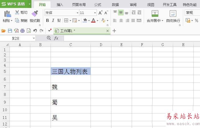The width and height of the screenshot is (200, 128).
Task: Decrease indent icon
Action: [133, 13]
